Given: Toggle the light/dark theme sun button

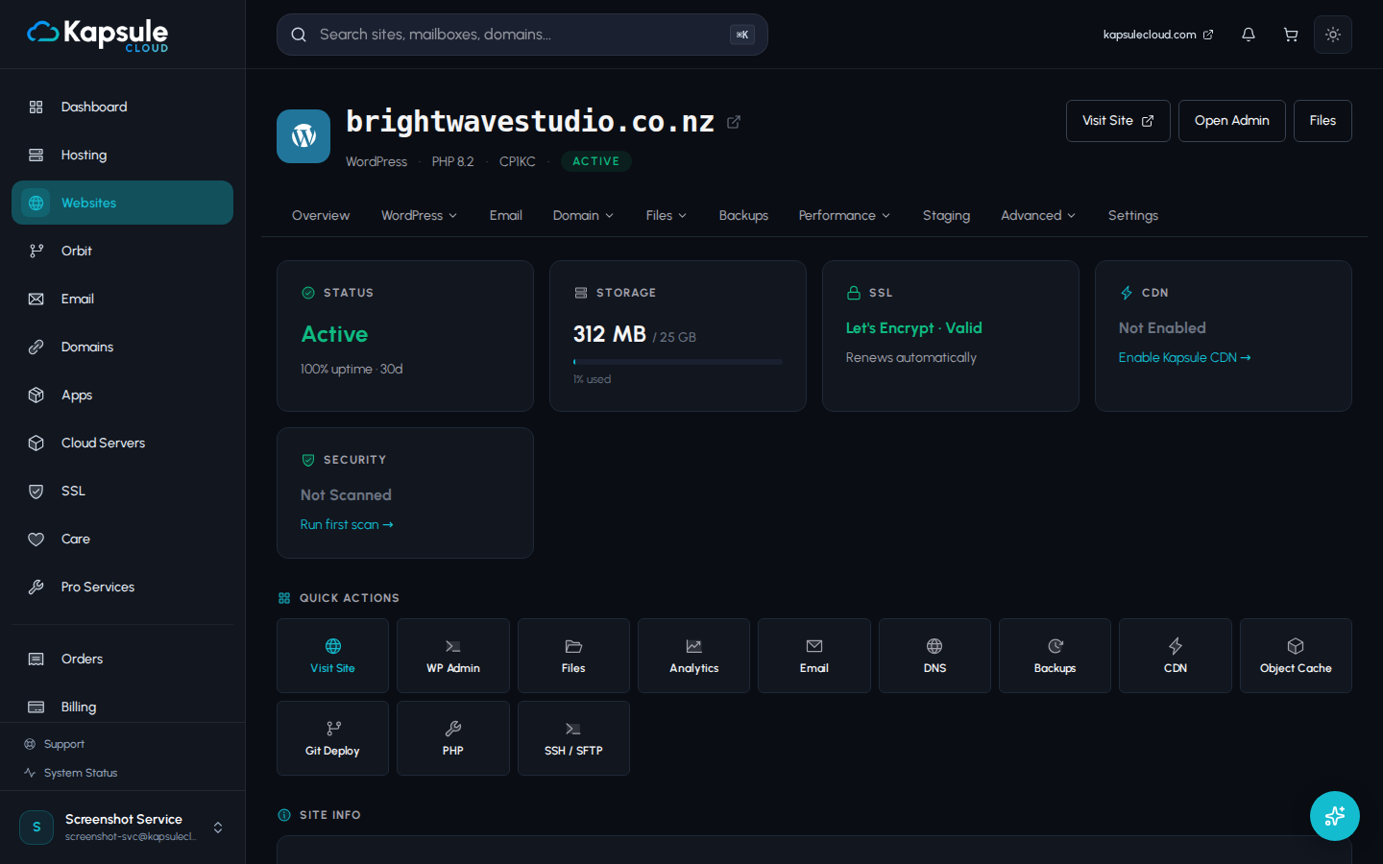Looking at the screenshot, I should [1333, 35].
